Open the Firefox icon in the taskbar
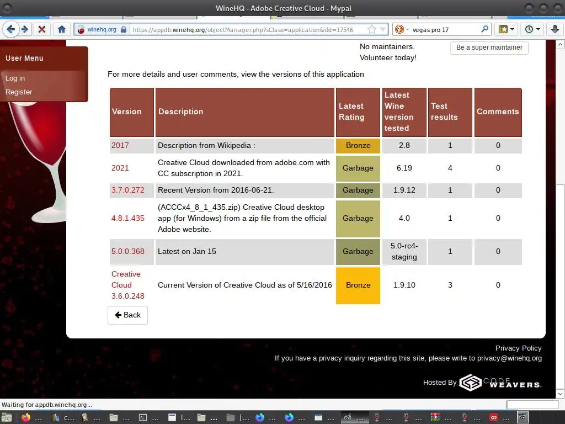565x424 pixels. 25,417
